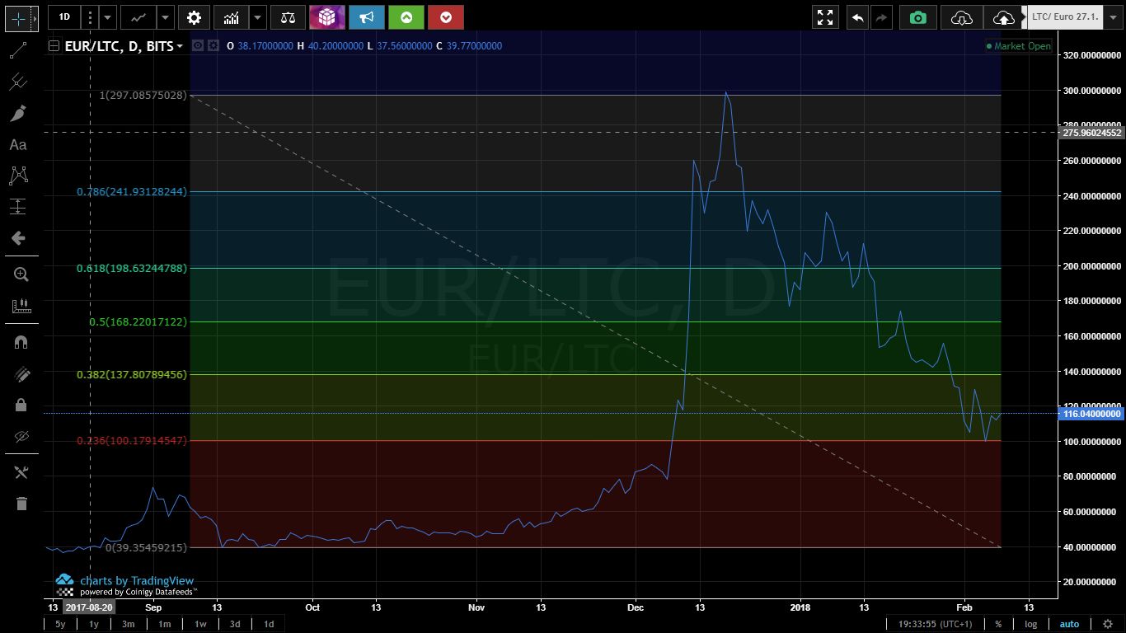
Task: Click the purple cube icon
Action: (x=327, y=16)
